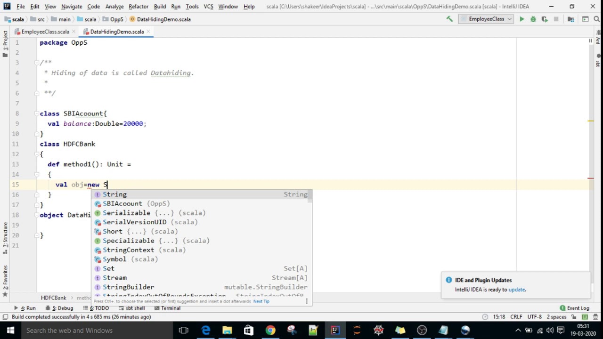The height and width of the screenshot is (339, 603).
Task: Start debugging with the bug icon
Action: pyautogui.click(x=533, y=19)
